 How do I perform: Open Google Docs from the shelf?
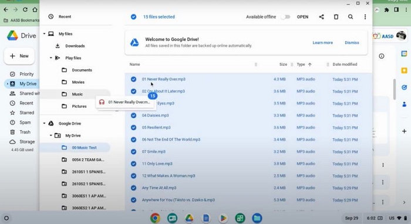[x=206, y=218]
